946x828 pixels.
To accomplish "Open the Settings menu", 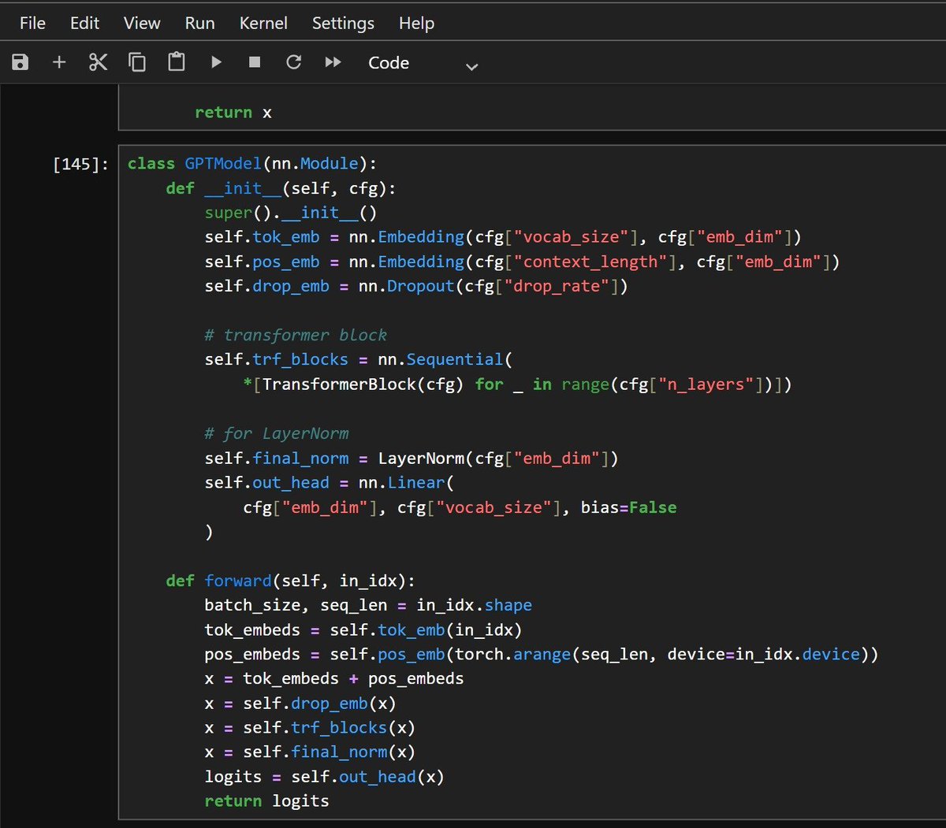I will (343, 24).
